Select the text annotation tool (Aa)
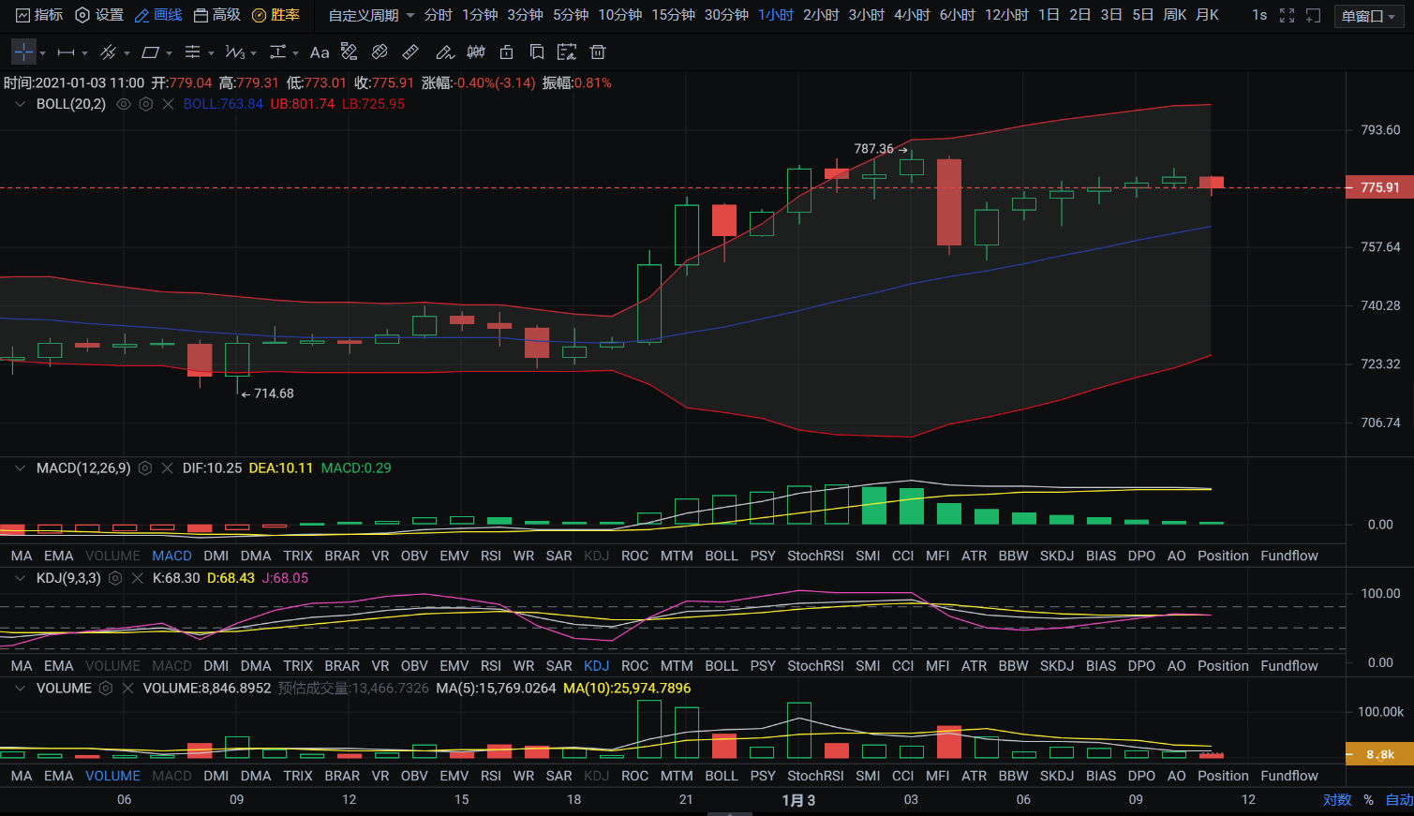1414x816 pixels. [320, 52]
